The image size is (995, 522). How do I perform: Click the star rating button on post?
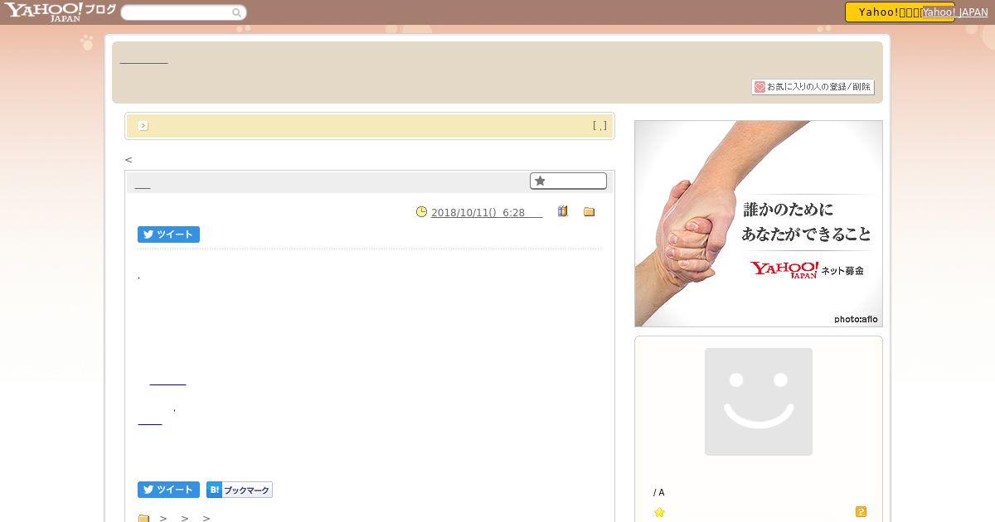point(568,181)
